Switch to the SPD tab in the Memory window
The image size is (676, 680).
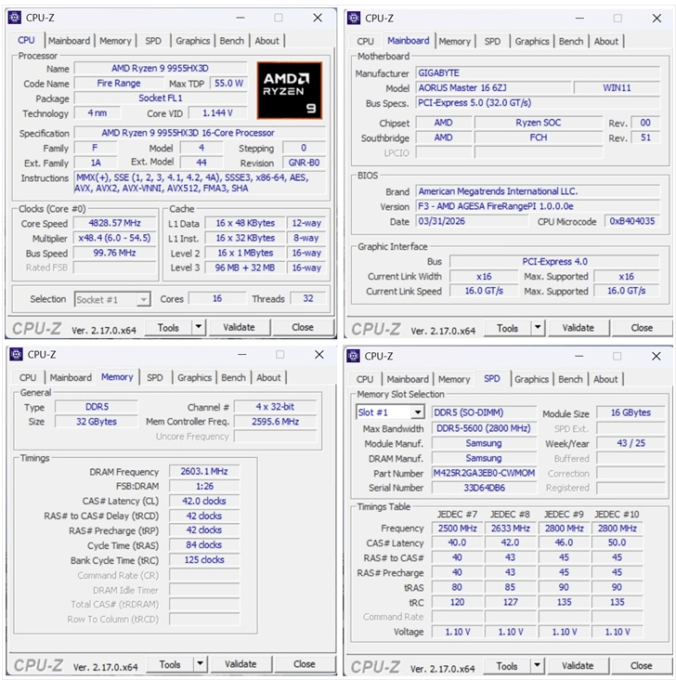(155, 377)
